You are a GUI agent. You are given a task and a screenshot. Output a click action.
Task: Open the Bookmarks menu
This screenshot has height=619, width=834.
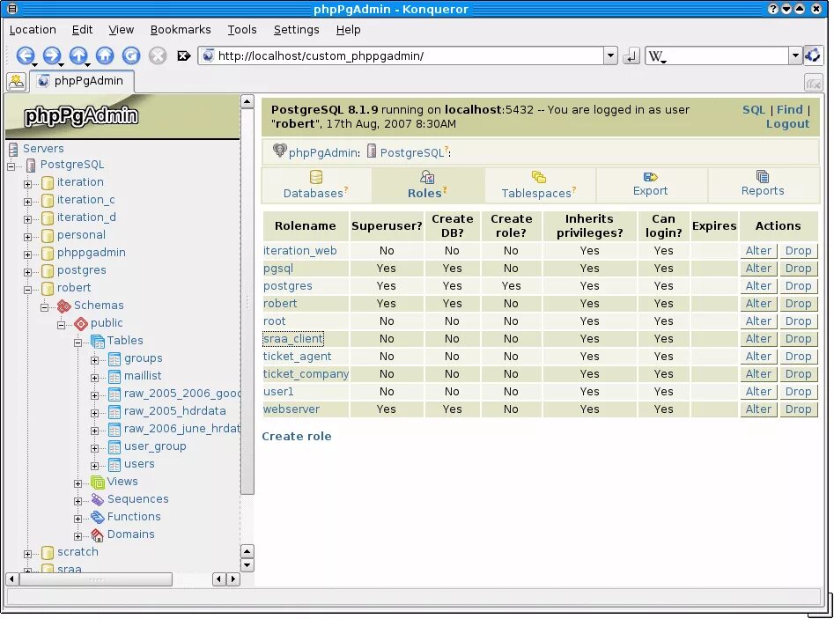(x=181, y=30)
